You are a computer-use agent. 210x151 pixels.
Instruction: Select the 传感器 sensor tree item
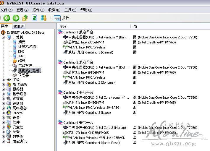(23, 75)
